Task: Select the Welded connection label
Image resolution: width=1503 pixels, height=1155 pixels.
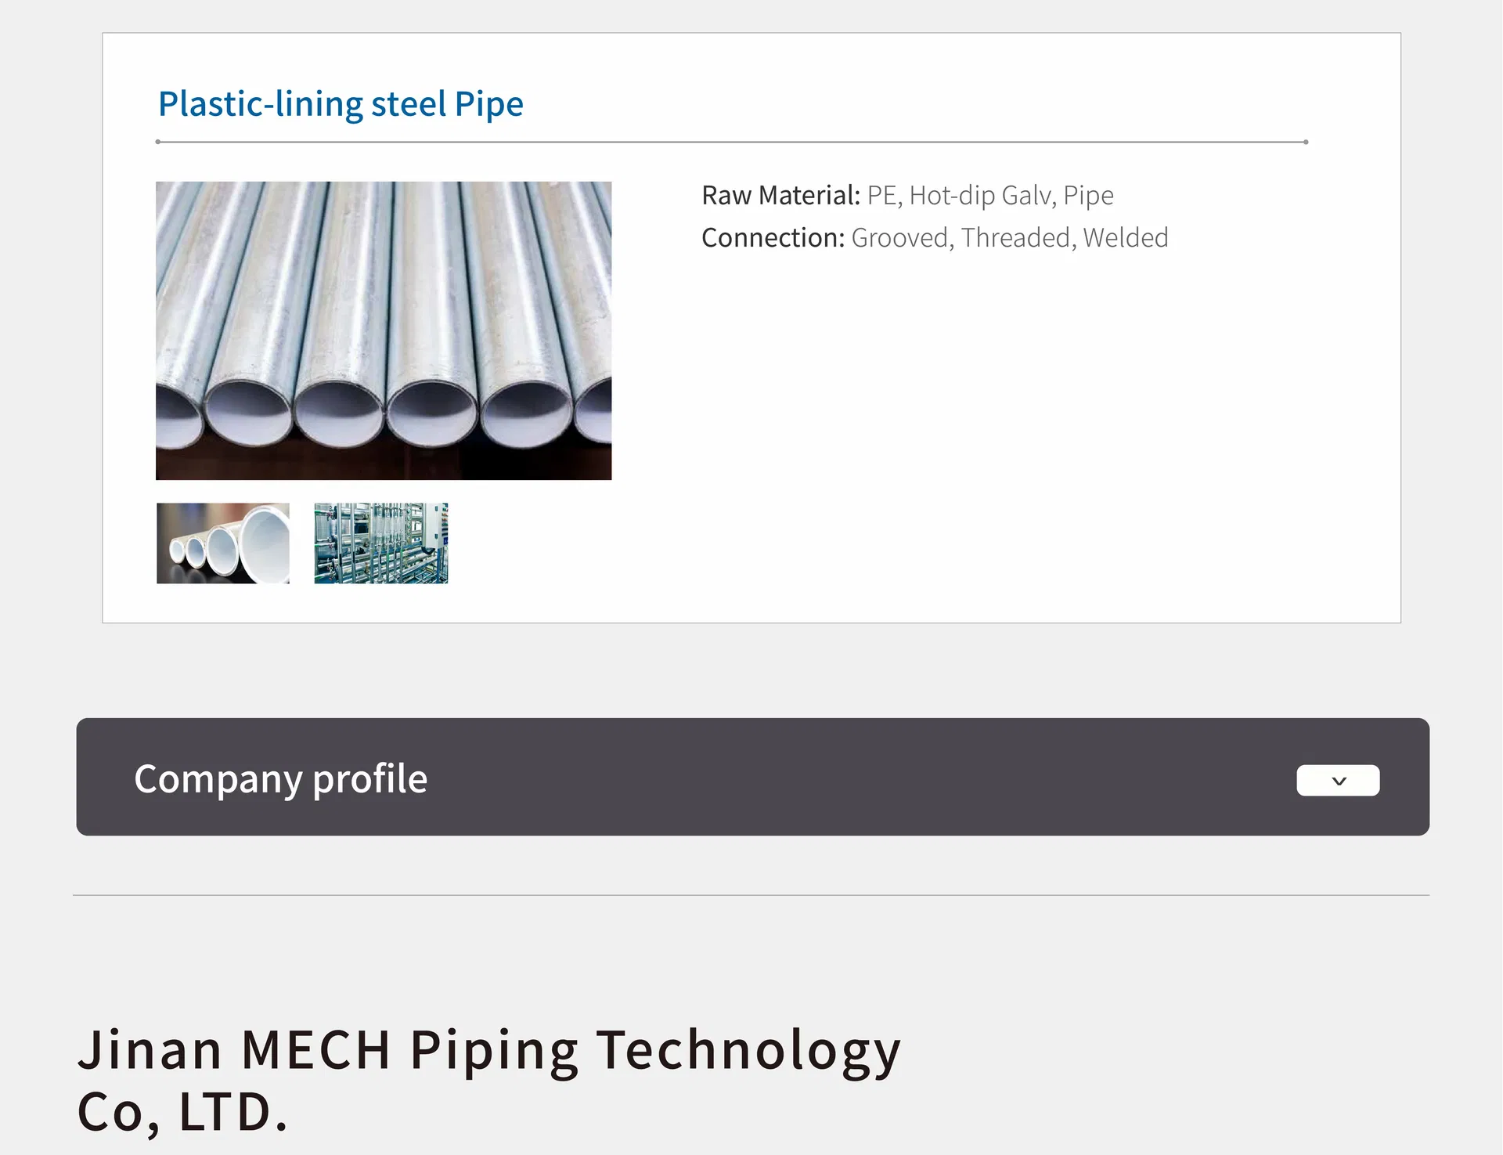Action: [1126, 237]
